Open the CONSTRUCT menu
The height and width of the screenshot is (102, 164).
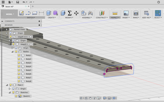pos(102,18)
